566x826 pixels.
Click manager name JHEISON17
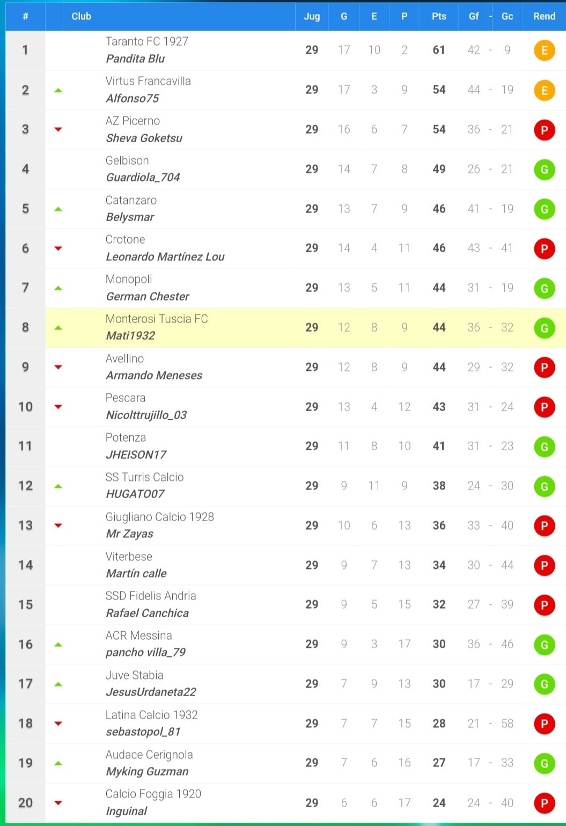click(136, 455)
